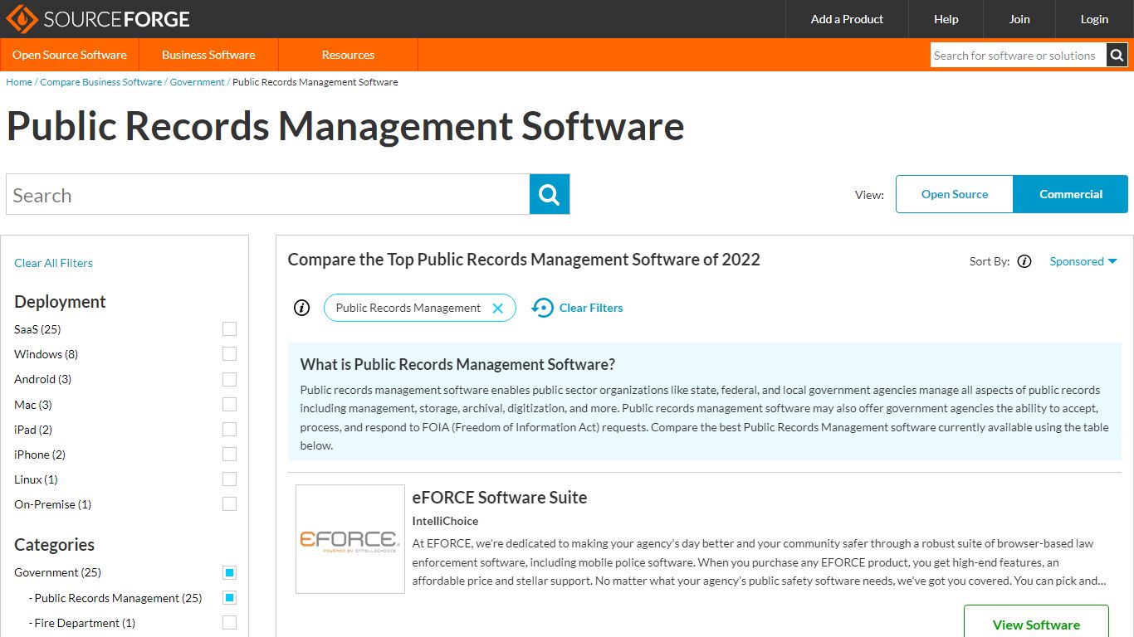Uncheck the Government category checkbox
1134x637 pixels.
pyautogui.click(x=229, y=572)
